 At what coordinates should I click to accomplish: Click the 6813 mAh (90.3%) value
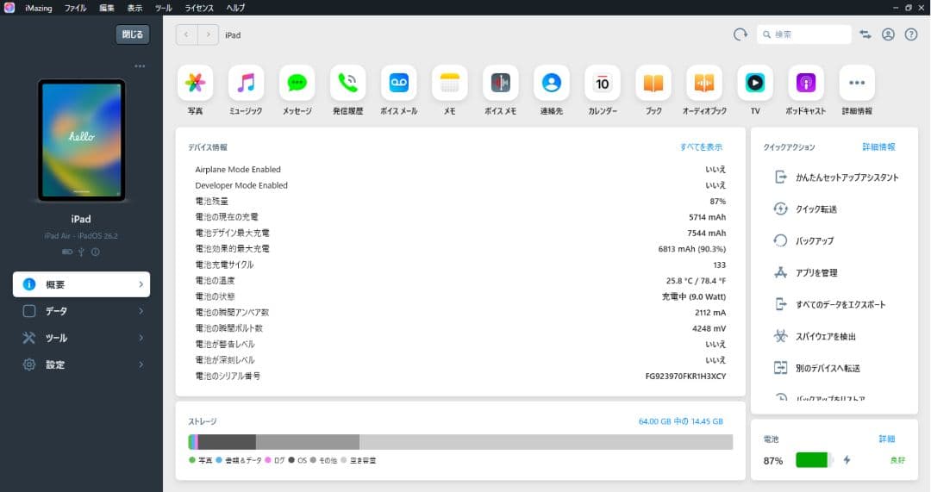point(691,249)
